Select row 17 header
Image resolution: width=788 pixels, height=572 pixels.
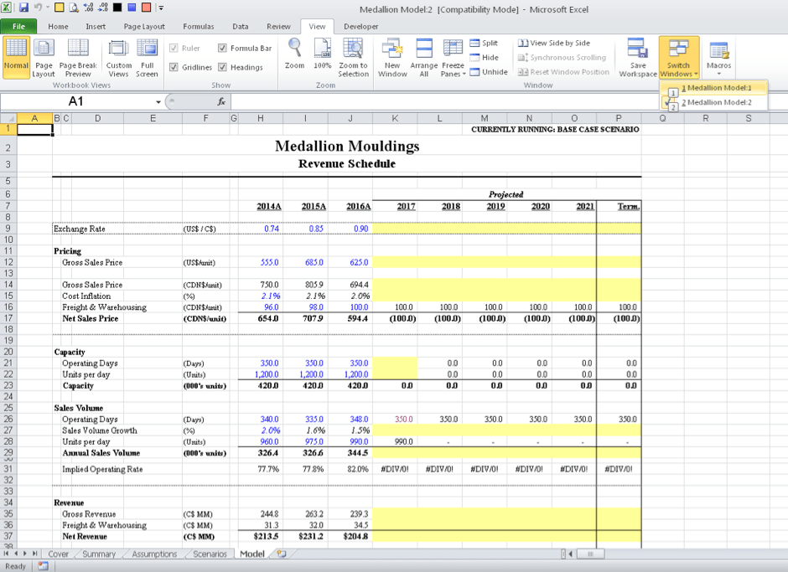point(8,318)
